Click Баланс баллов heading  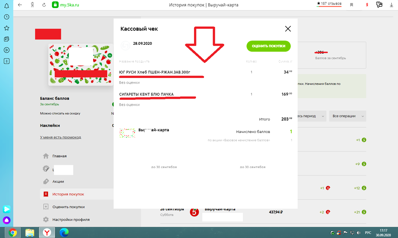55,98
